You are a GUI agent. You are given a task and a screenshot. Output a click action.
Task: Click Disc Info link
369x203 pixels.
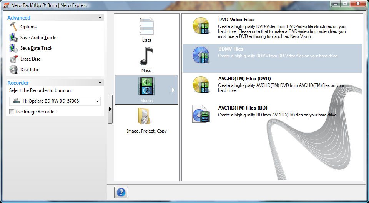pyautogui.click(x=29, y=70)
